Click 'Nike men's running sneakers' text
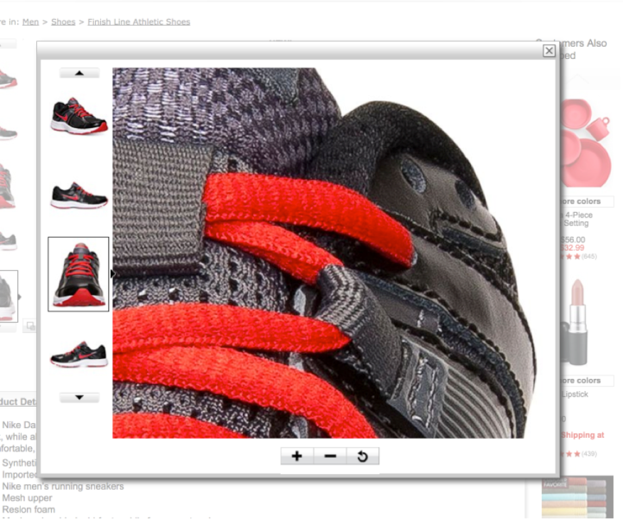Viewport: 623px width, 519px height. point(63,486)
